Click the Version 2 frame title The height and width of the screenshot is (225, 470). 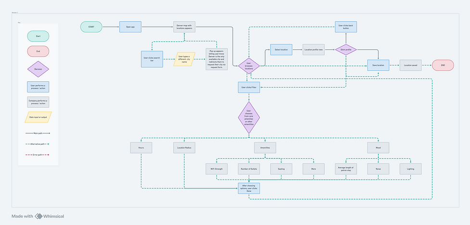[15, 12]
